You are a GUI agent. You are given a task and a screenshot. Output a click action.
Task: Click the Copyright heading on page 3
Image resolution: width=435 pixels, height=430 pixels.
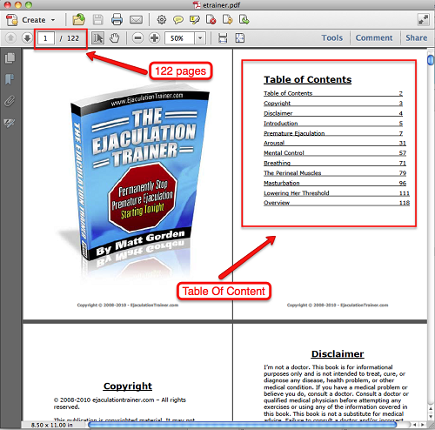128,386
